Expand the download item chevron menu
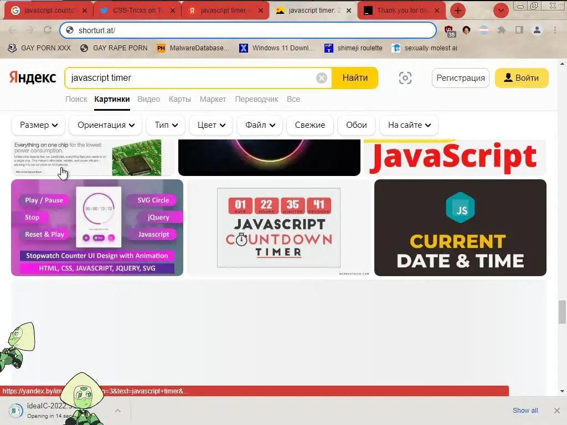 (x=118, y=411)
